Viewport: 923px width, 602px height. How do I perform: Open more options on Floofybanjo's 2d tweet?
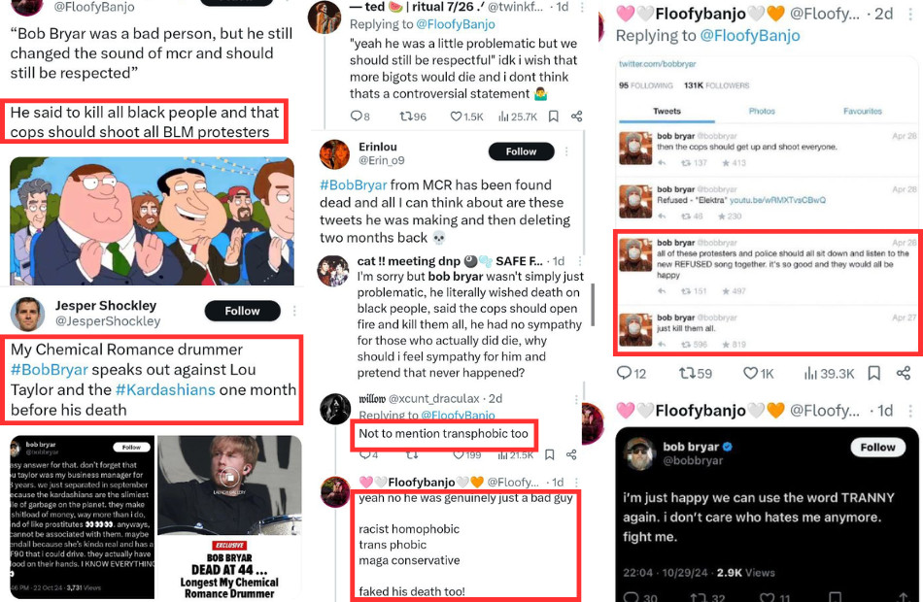(x=910, y=15)
